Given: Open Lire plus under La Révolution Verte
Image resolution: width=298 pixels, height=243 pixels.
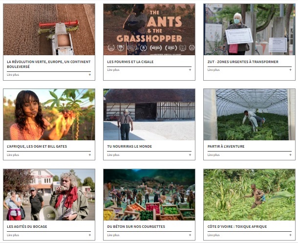Looking at the screenshot, I should (13, 75).
